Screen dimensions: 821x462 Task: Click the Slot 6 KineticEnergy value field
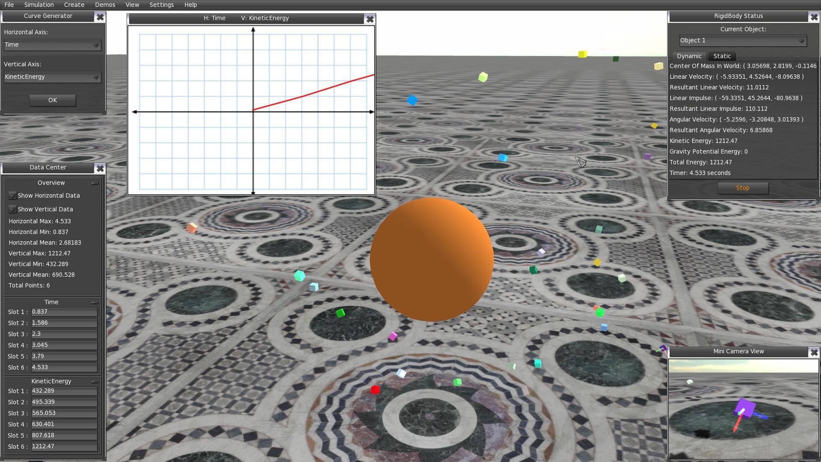[x=64, y=446]
